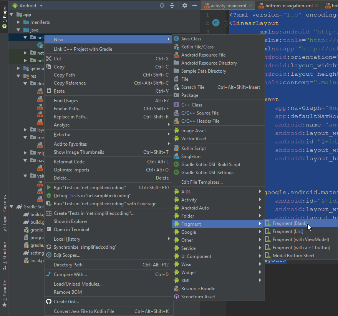Open Edit Scopes
The height and width of the screenshot is (316, 338).
tap(108, 255)
